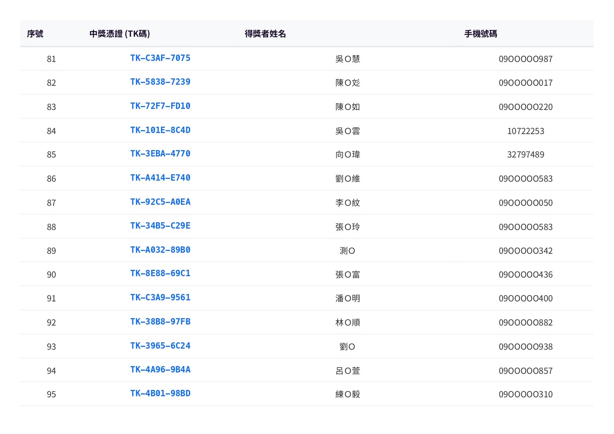
Task: Click the TK-5838-7239 code link
Action: point(160,82)
